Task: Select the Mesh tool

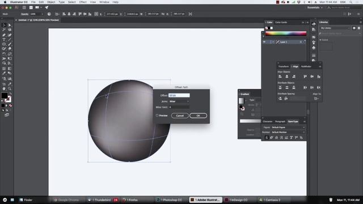Action: pos(4,69)
